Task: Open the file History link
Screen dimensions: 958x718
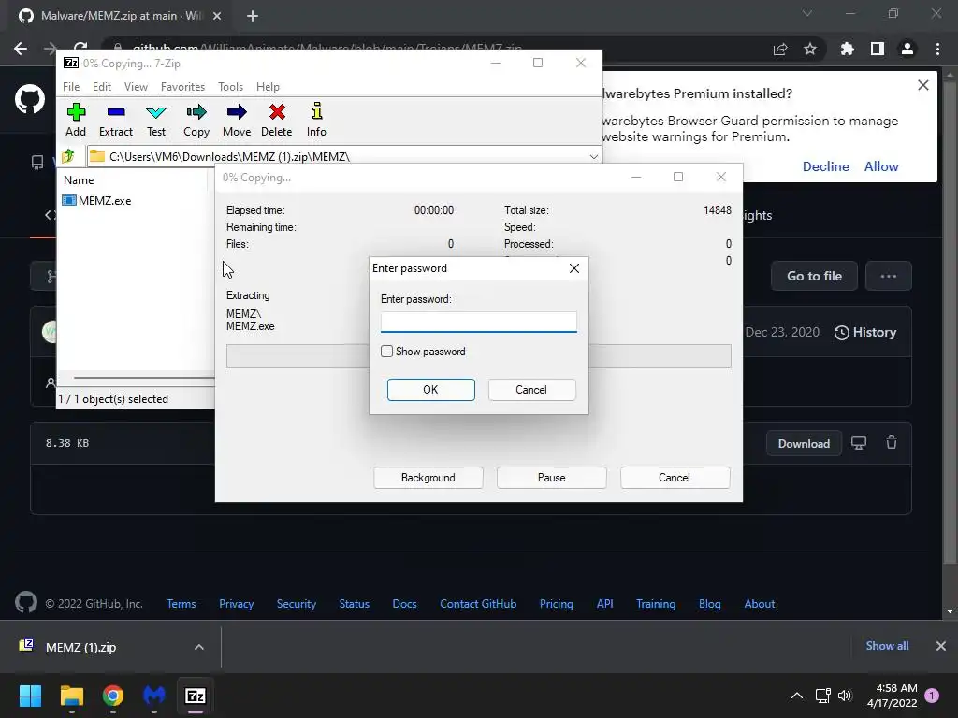Action: click(865, 332)
